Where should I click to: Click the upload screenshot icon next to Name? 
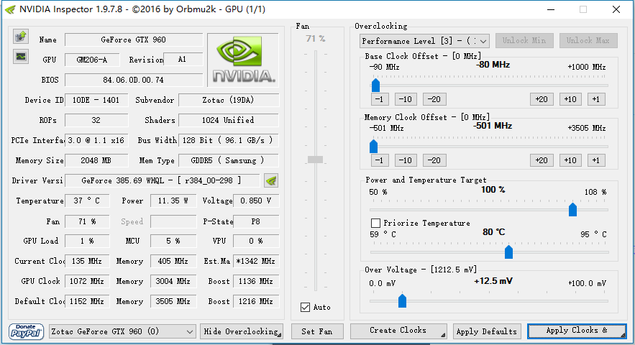click(21, 37)
